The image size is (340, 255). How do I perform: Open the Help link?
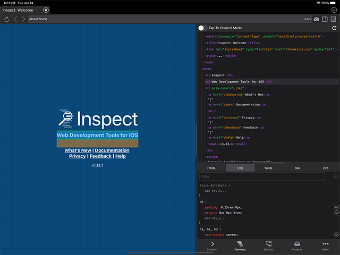coord(121,156)
